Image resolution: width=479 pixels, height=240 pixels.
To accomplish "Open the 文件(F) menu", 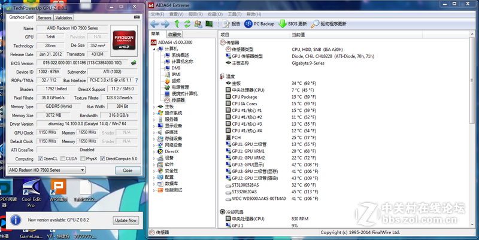I will tap(157, 14).
